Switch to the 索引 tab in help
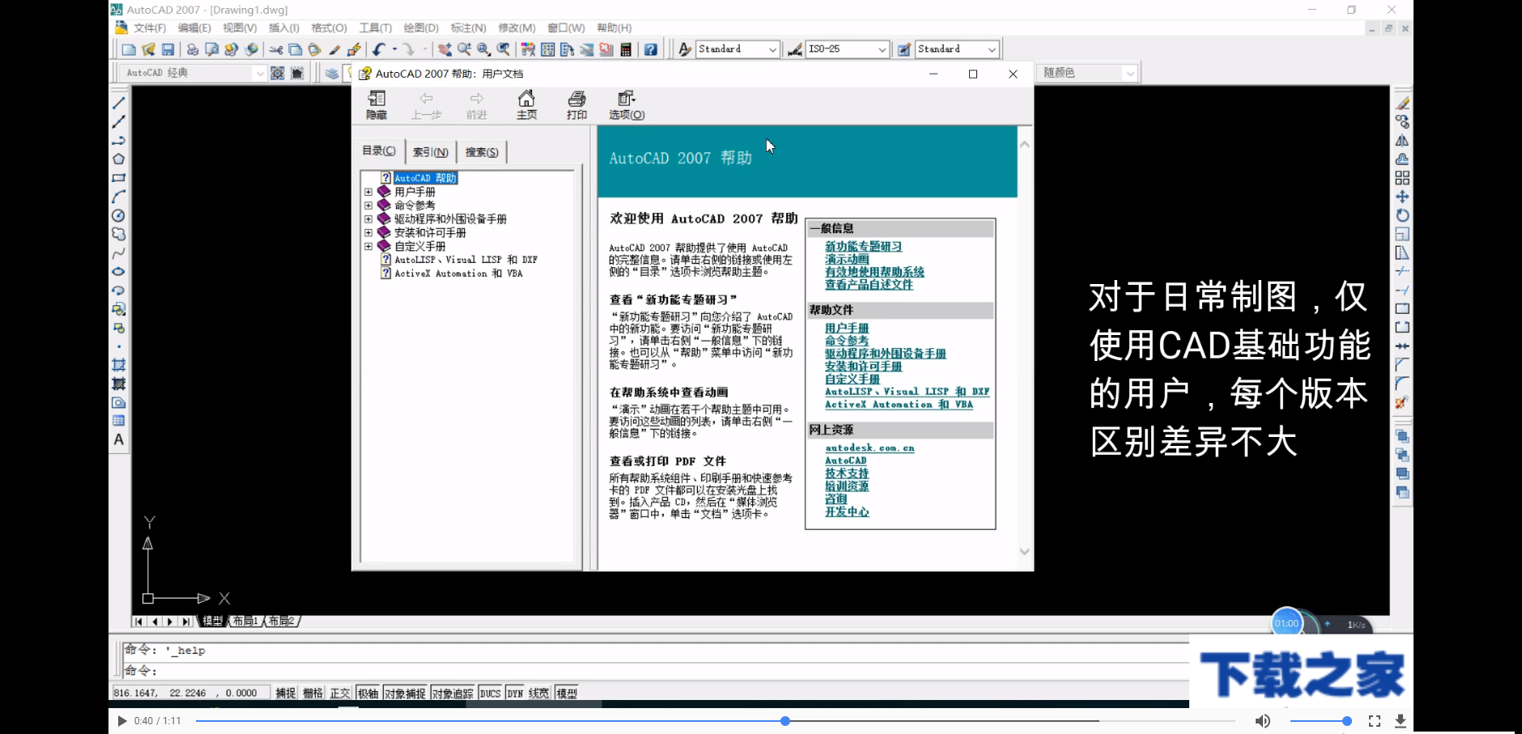This screenshot has height=734, width=1522. pos(429,151)
